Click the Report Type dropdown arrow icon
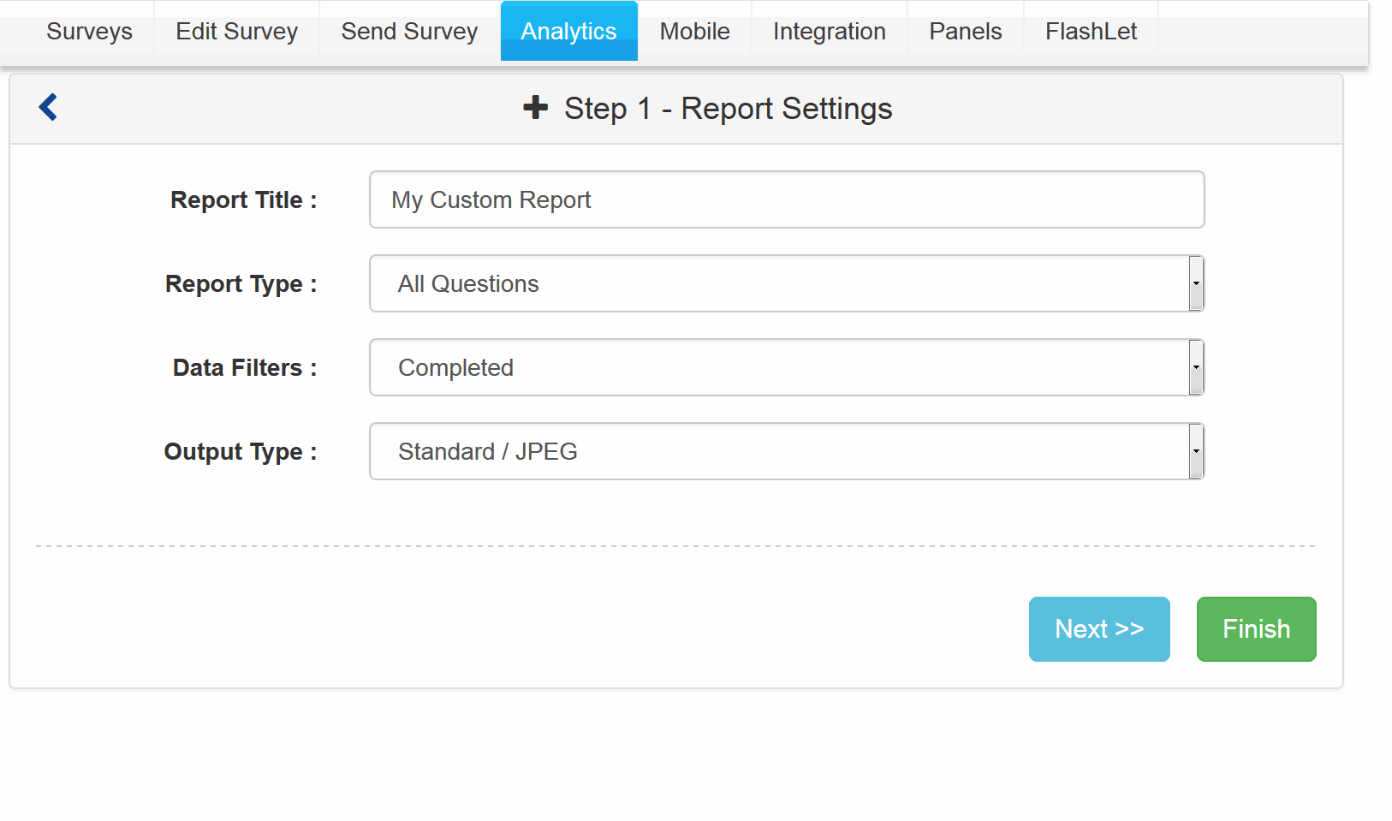Image resolution: width=1392 pixels, height=821 pixels. (x=1196, y=283)
